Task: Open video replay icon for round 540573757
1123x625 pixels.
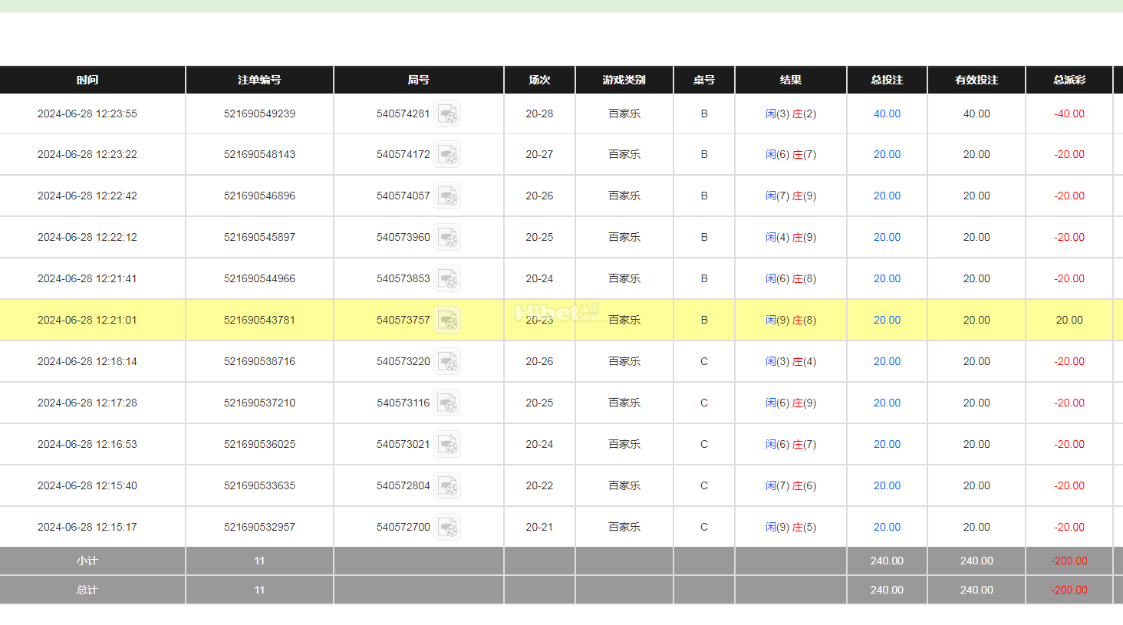Action: [x=447, y=320]
